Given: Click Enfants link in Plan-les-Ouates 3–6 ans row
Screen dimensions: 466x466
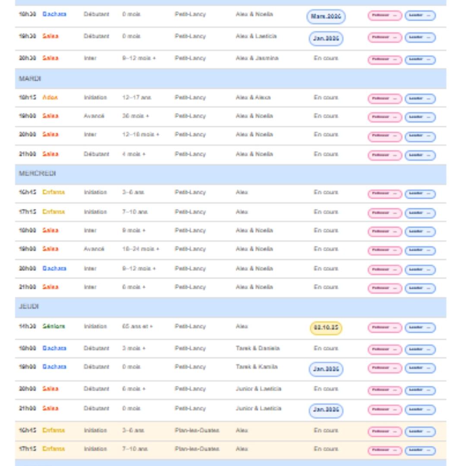Looking at the screenshot, I should 54,430.
